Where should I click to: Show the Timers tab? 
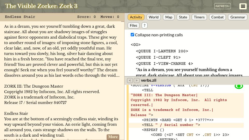pyautogui.click(x=199, y=17)
